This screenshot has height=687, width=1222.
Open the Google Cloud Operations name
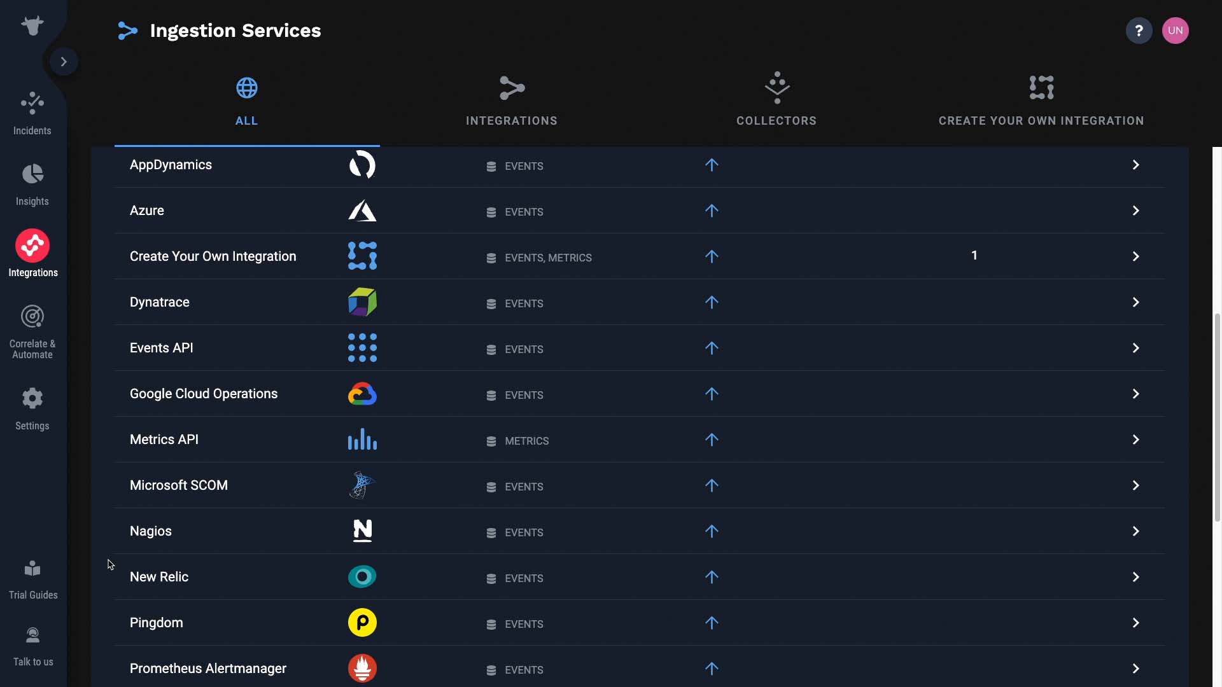[204, 394]
